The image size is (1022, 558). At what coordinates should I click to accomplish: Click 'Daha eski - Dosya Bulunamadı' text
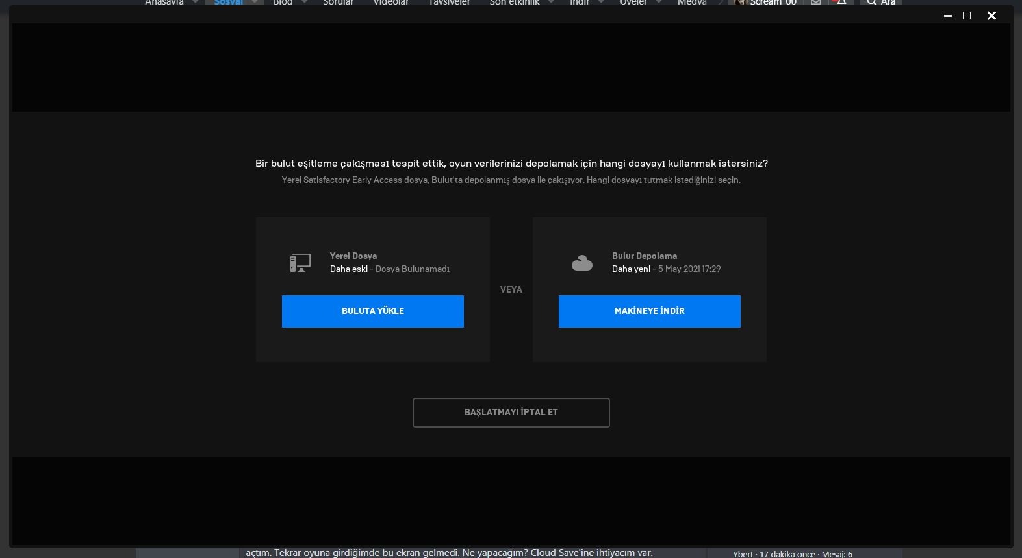[x=390, y=269]
